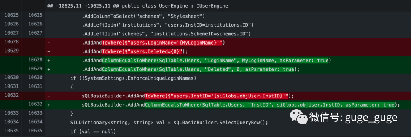
Task: Click the added ColumnEqualsToWhere "LoginName" highlighted code
Action: [x=215, y=61]
